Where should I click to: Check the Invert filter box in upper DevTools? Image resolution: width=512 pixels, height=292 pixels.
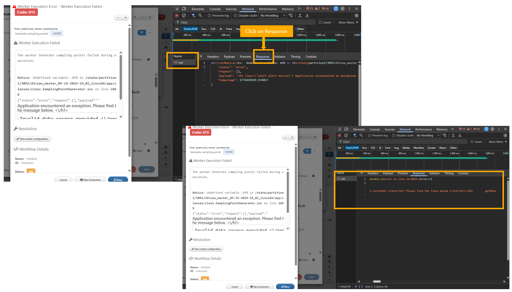[x=320, y=22]
